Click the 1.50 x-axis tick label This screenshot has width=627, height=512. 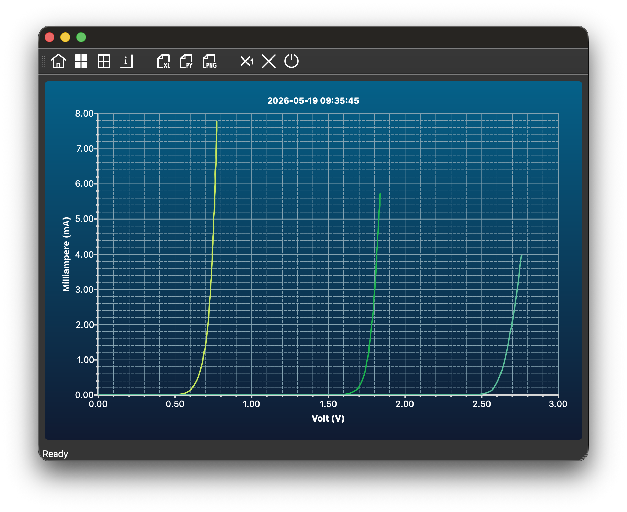pos(328,404)
